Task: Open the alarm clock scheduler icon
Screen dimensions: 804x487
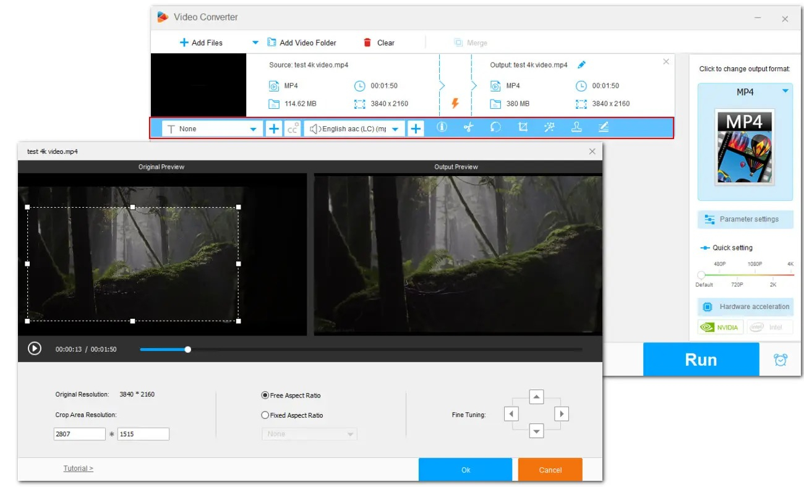Action: tap(780, 360)
